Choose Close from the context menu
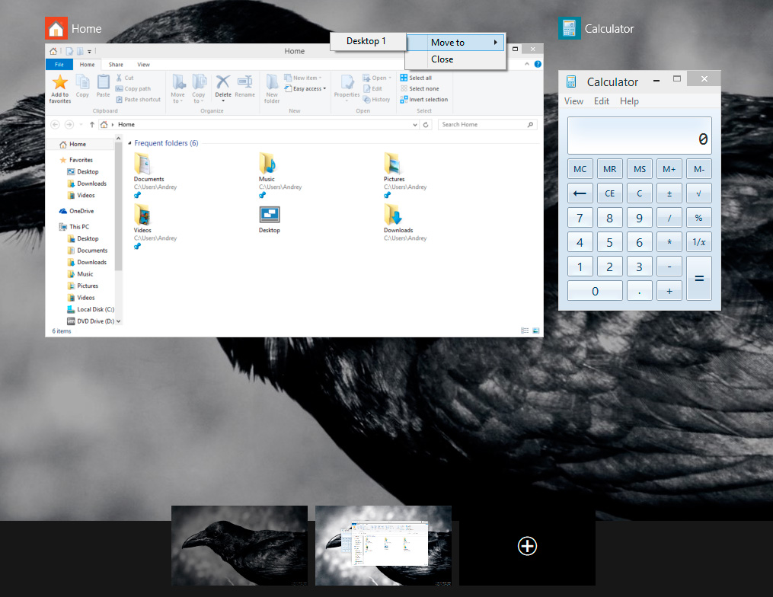 click(442, 59)
